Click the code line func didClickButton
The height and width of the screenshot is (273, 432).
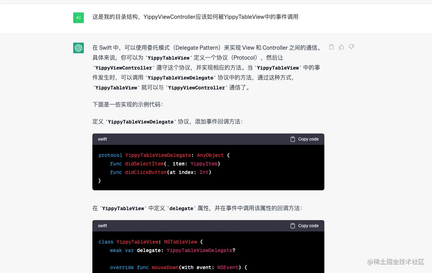click(x=161, y=172)
